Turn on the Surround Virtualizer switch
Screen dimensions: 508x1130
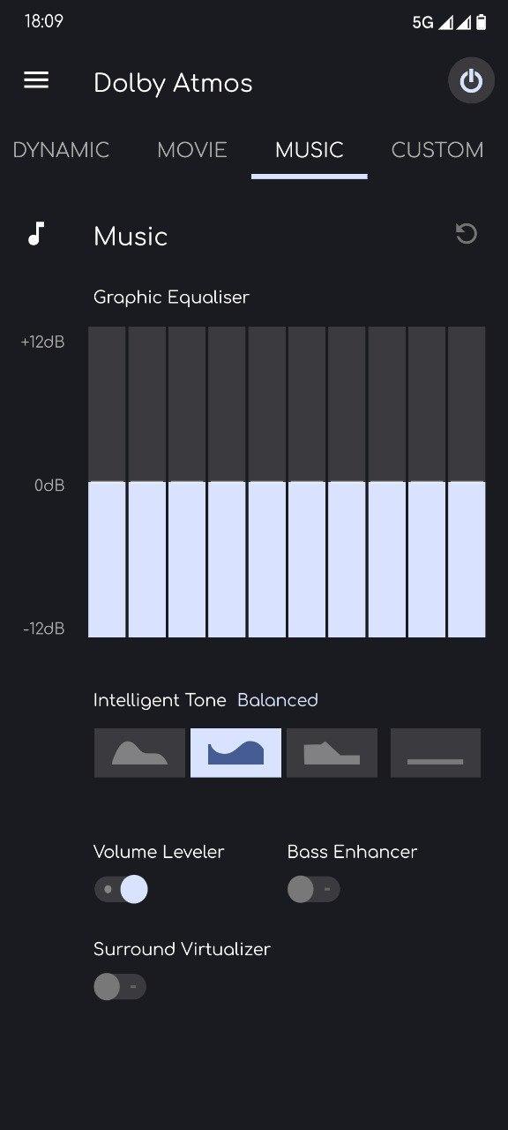click(121, 986)
